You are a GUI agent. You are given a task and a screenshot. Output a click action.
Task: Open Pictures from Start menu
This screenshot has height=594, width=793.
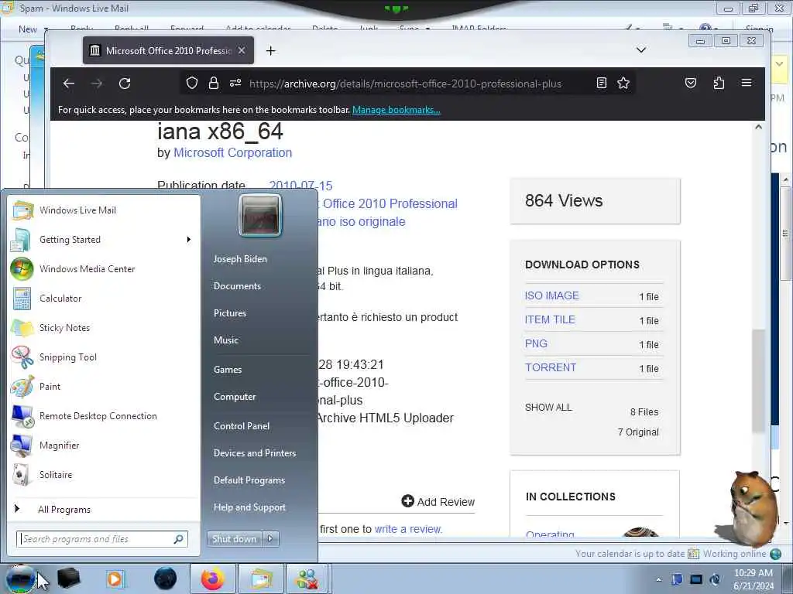pos(229,313)
